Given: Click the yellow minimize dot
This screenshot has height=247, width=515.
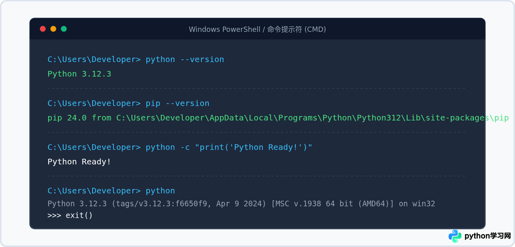Looking at the screenshot, I should click(x=53, y=29).
